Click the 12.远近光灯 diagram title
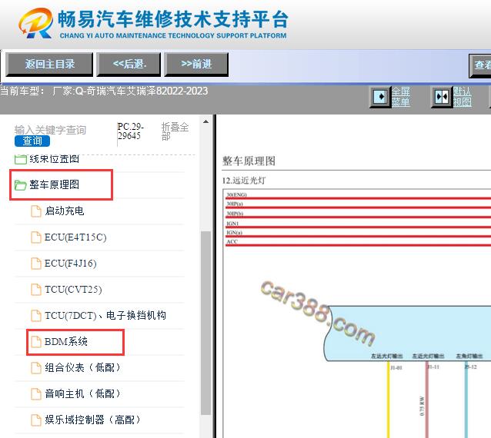491x438 pixels. click(244, 181)
